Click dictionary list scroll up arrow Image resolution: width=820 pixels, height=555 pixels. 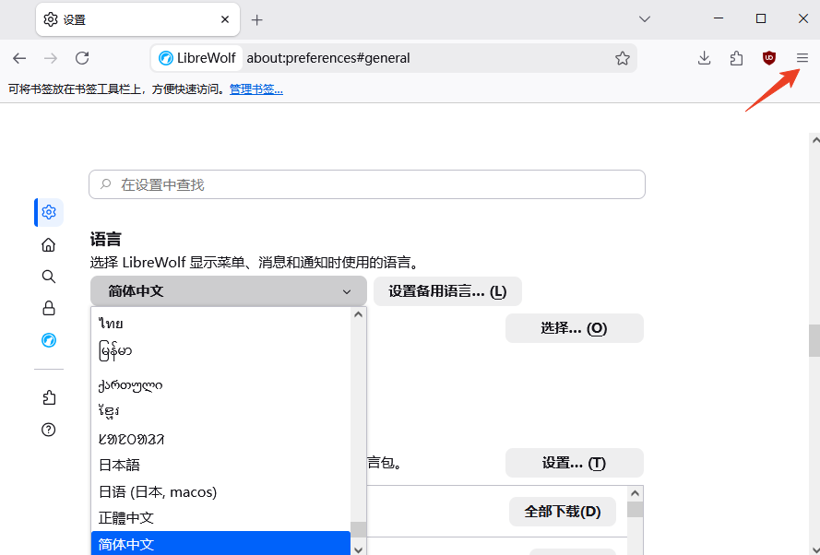[x=635, y=493]
